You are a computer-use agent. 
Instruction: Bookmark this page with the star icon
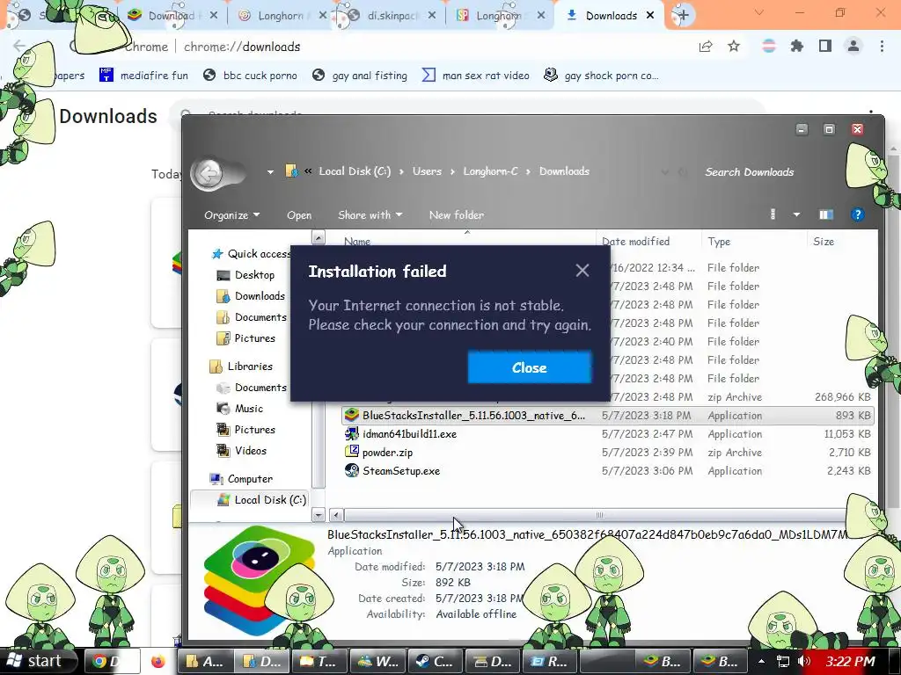(734, 47)
